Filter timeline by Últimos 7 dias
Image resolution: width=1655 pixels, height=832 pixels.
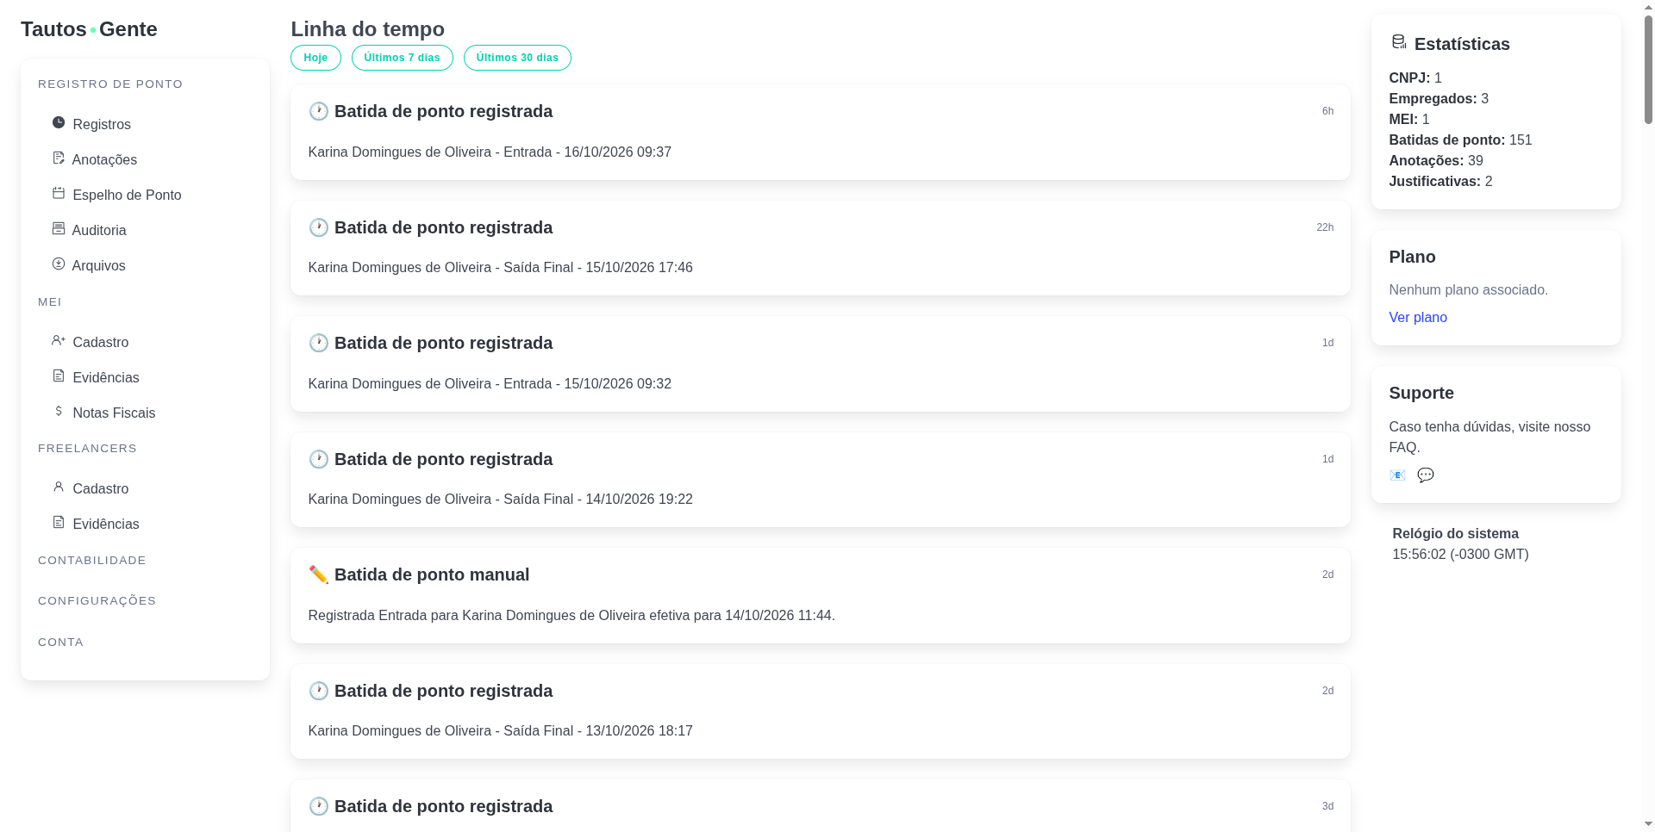point(402,58)
